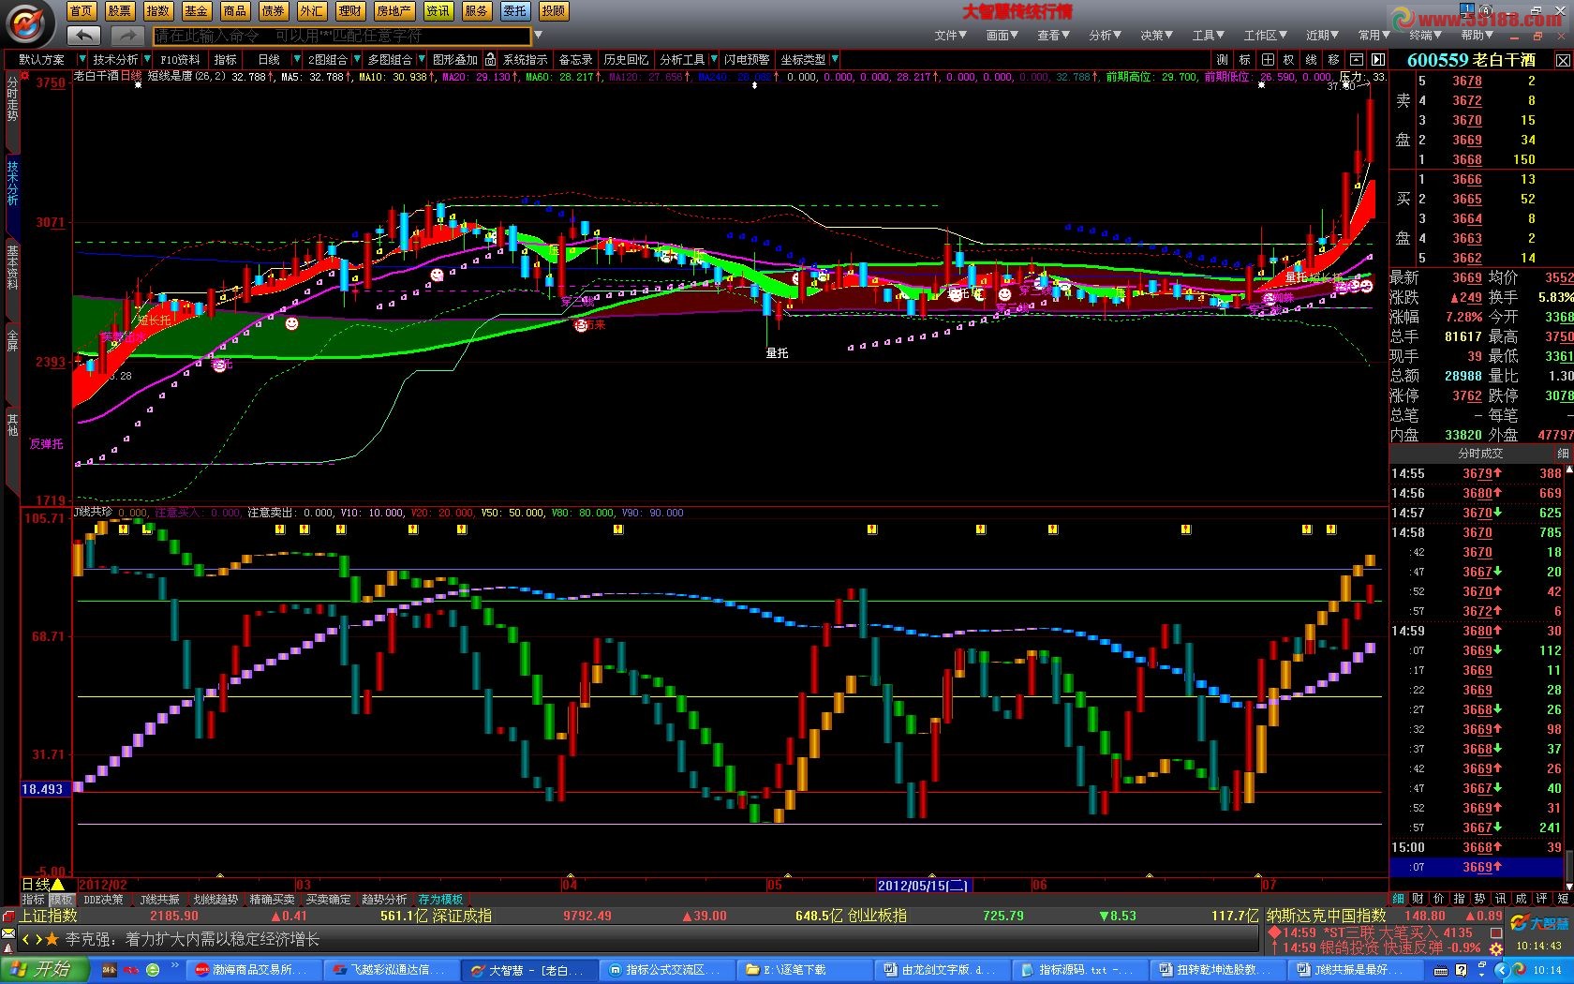1574x984 pixels.
Task: Open the 画面 menu
Action: 1002,36
